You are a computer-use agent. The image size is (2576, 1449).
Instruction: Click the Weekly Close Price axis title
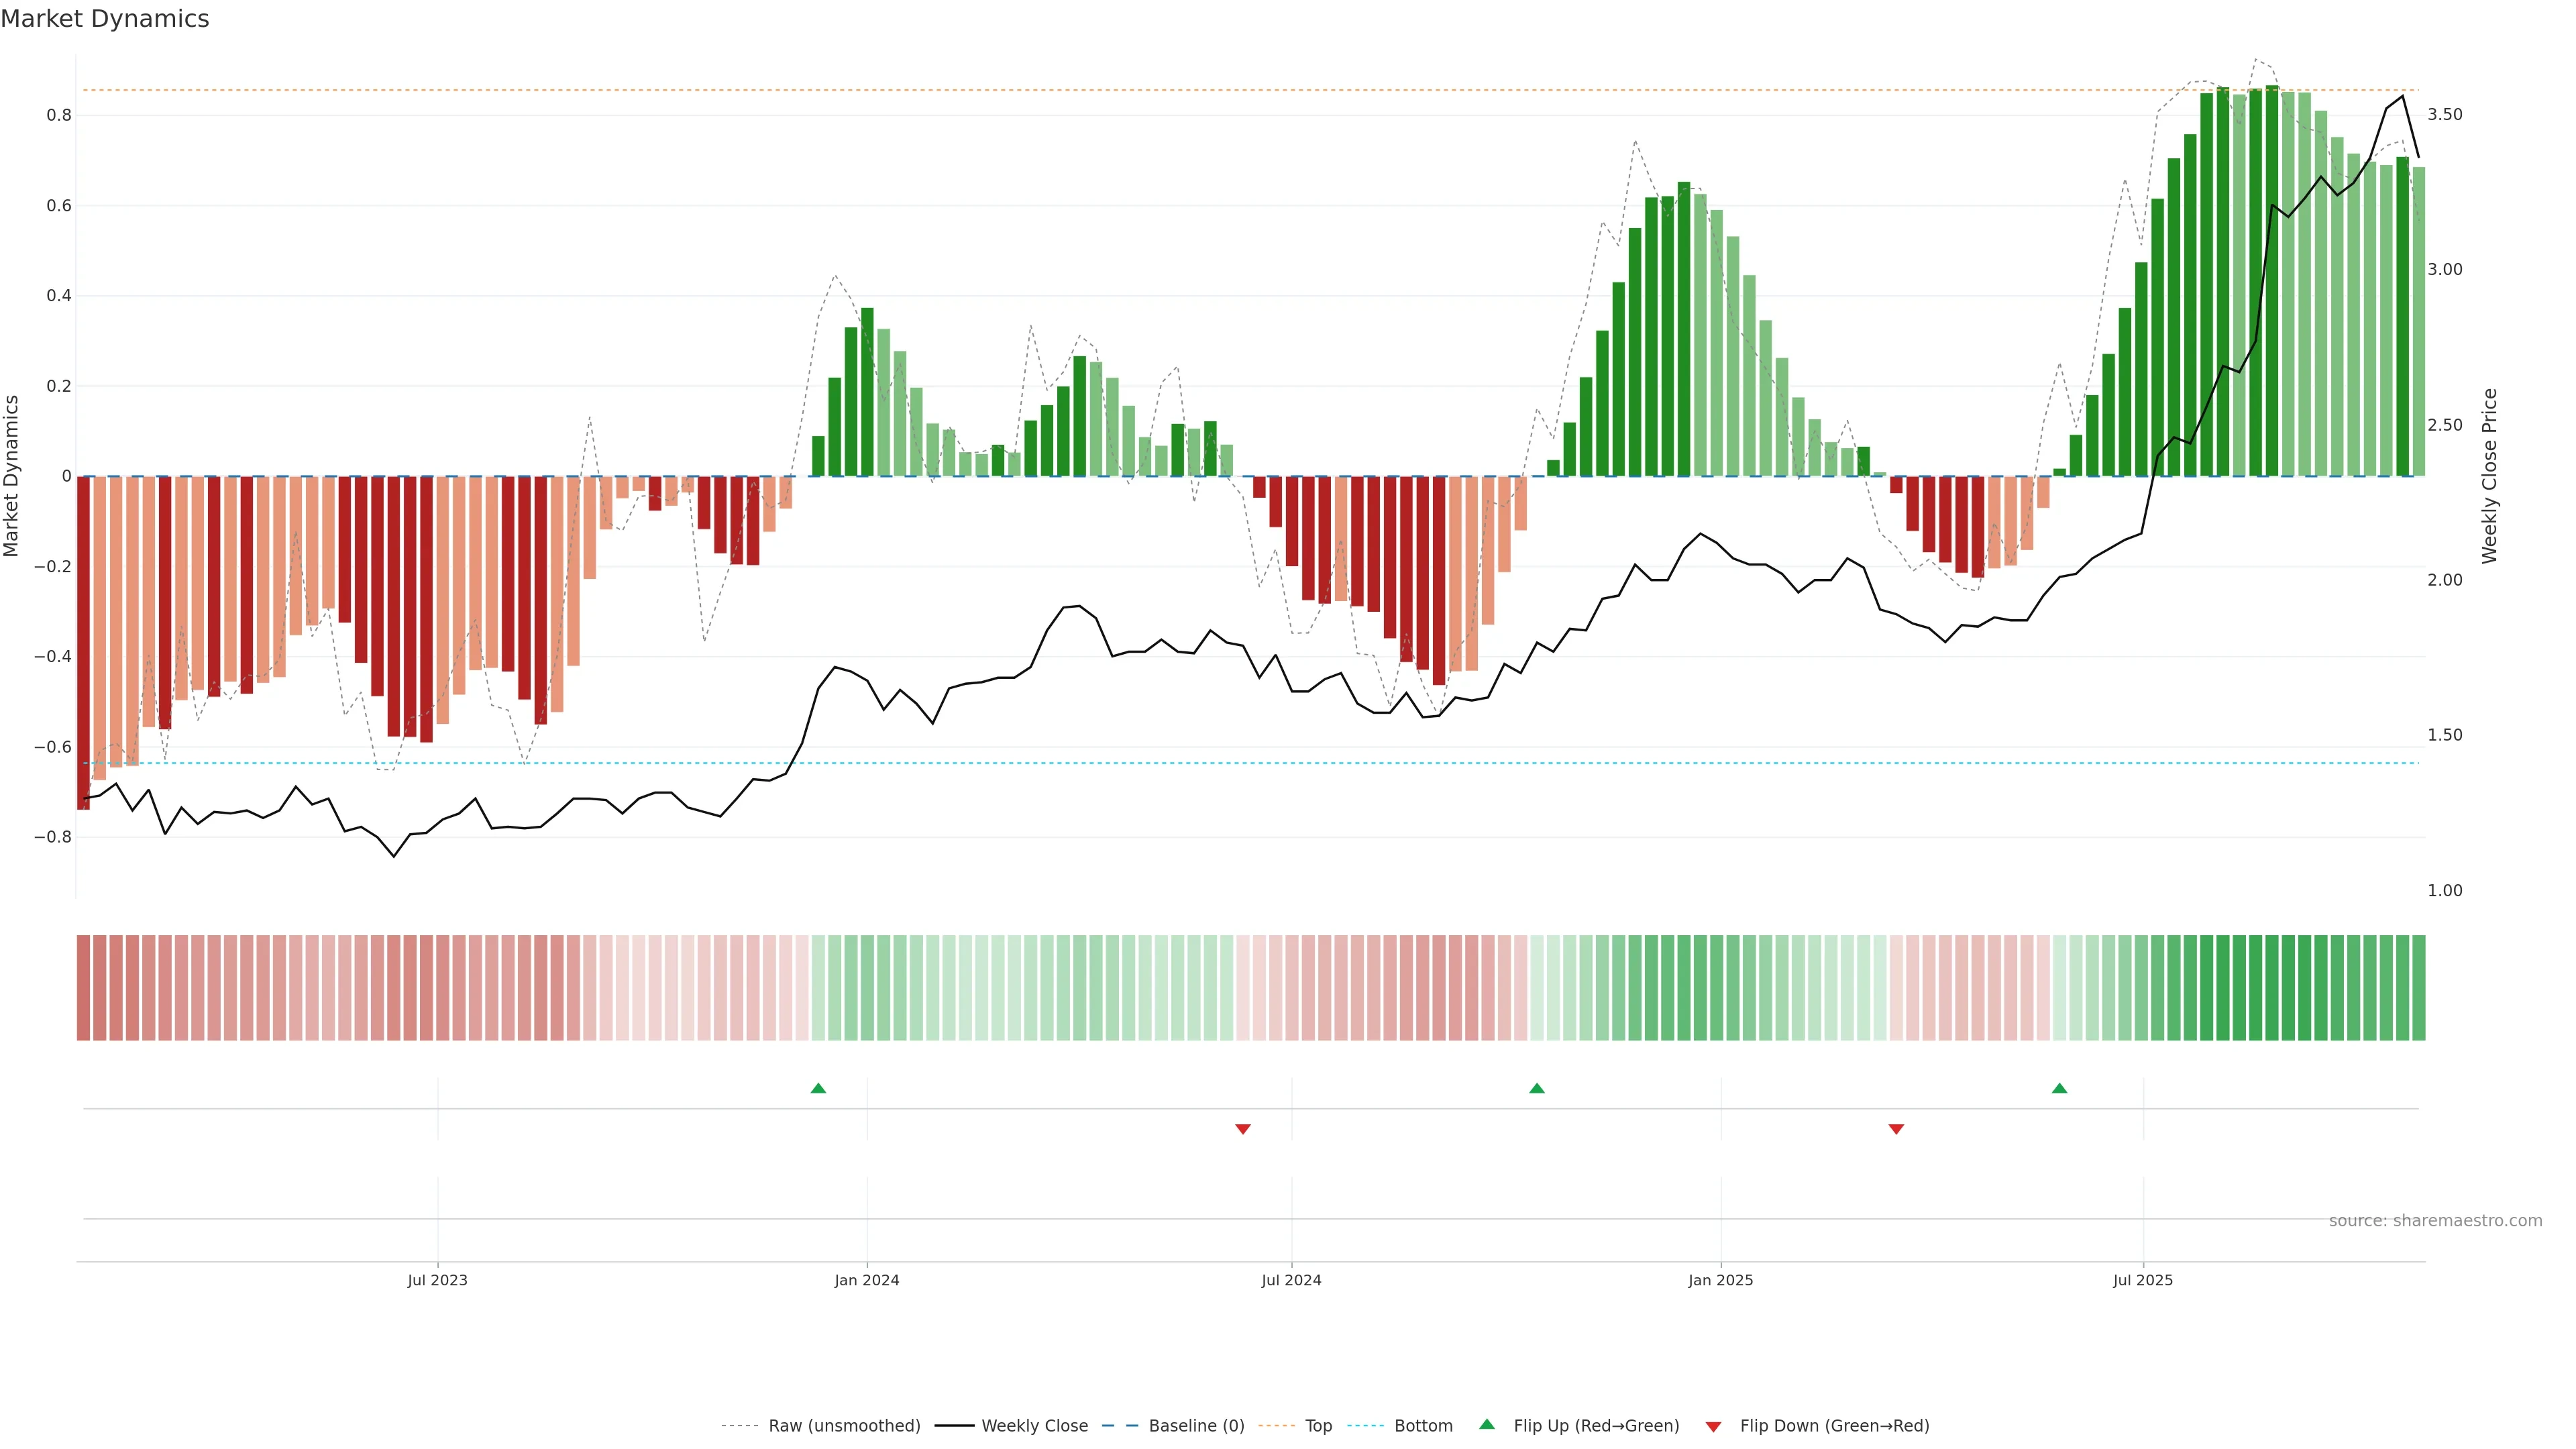(x=2489, y=476)
